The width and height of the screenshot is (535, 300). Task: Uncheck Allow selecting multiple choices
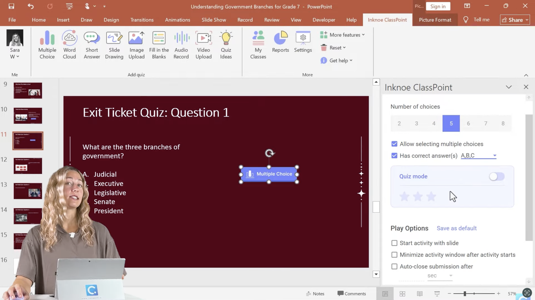click(x=395, y=144)
